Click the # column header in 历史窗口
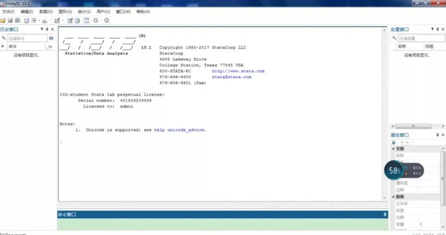 point(2,46)
